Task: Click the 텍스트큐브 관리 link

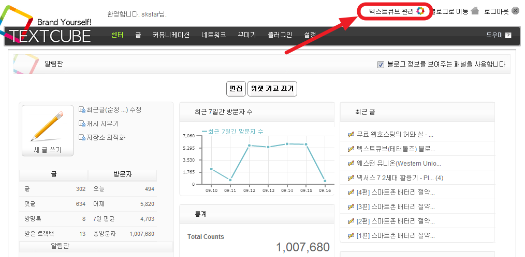Action: [x=391, y=11]
